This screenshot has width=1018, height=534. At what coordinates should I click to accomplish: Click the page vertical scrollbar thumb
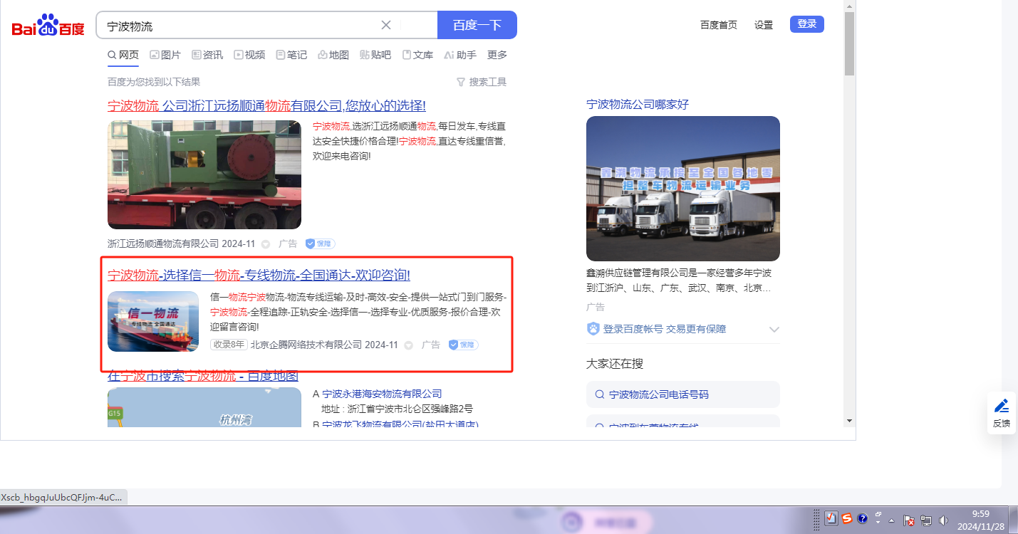pos(849,43)
